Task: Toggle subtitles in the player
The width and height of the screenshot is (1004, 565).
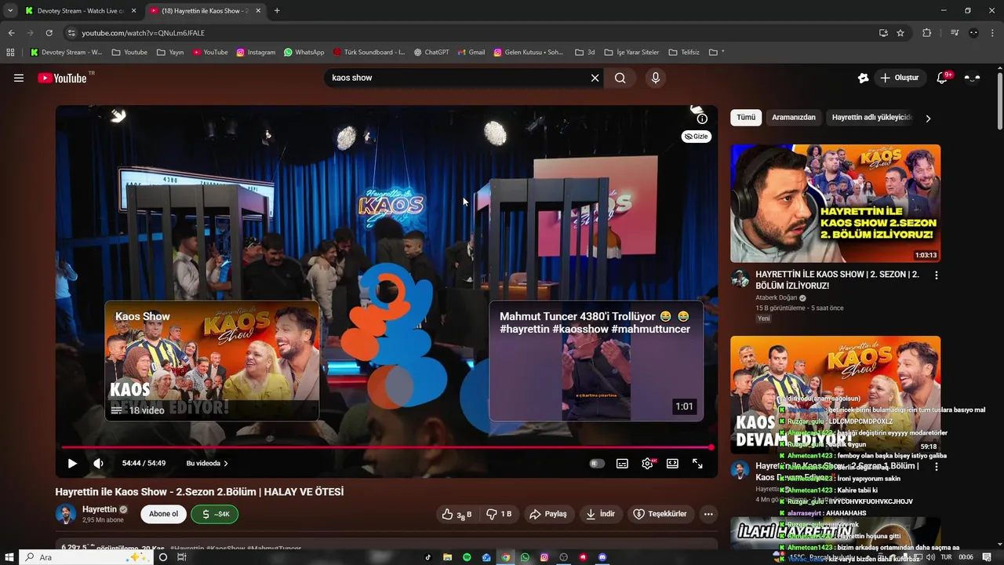Action: (622, 463)
